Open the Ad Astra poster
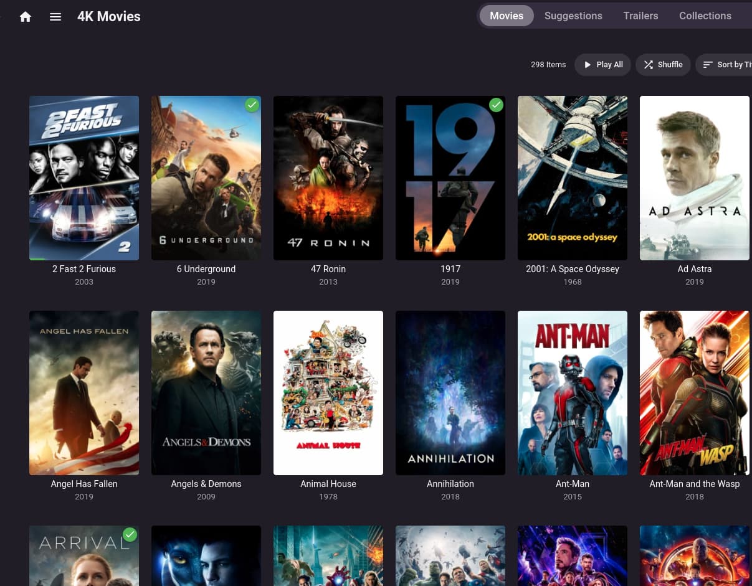Screen dimensions: 752x586 [x=695, y=178]
